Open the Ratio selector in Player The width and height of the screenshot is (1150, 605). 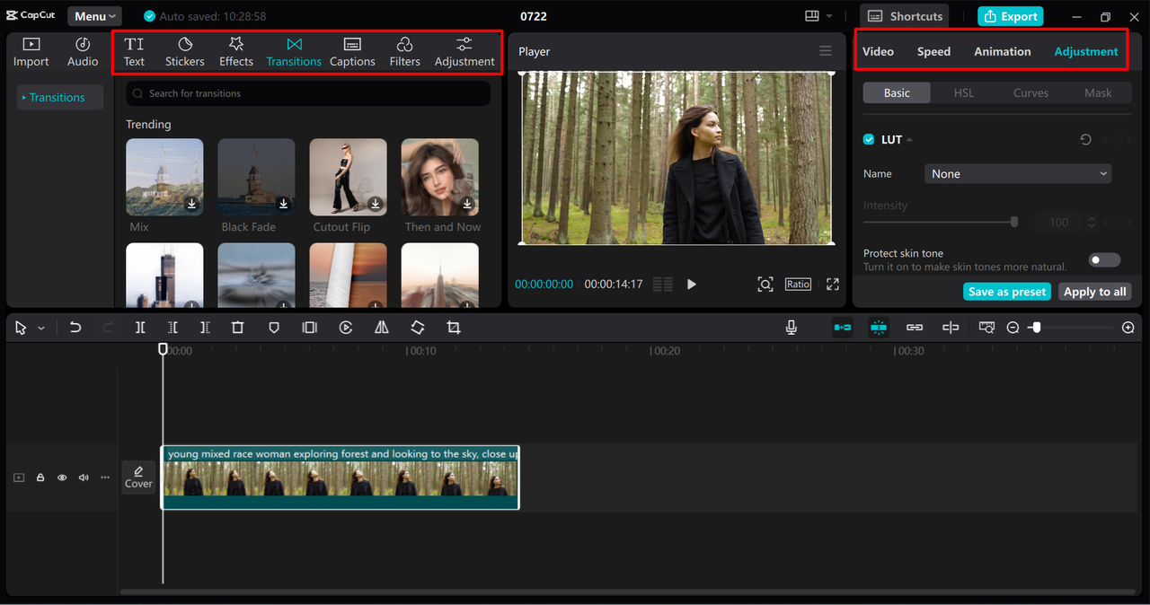coord(798,284)
